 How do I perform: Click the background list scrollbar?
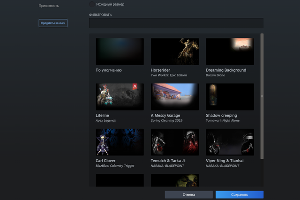point(262,96)
